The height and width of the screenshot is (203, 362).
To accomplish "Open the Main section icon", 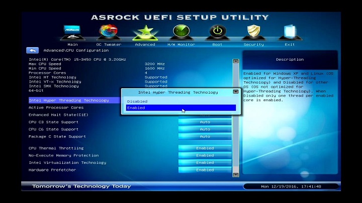I will (x=72, y=32).
